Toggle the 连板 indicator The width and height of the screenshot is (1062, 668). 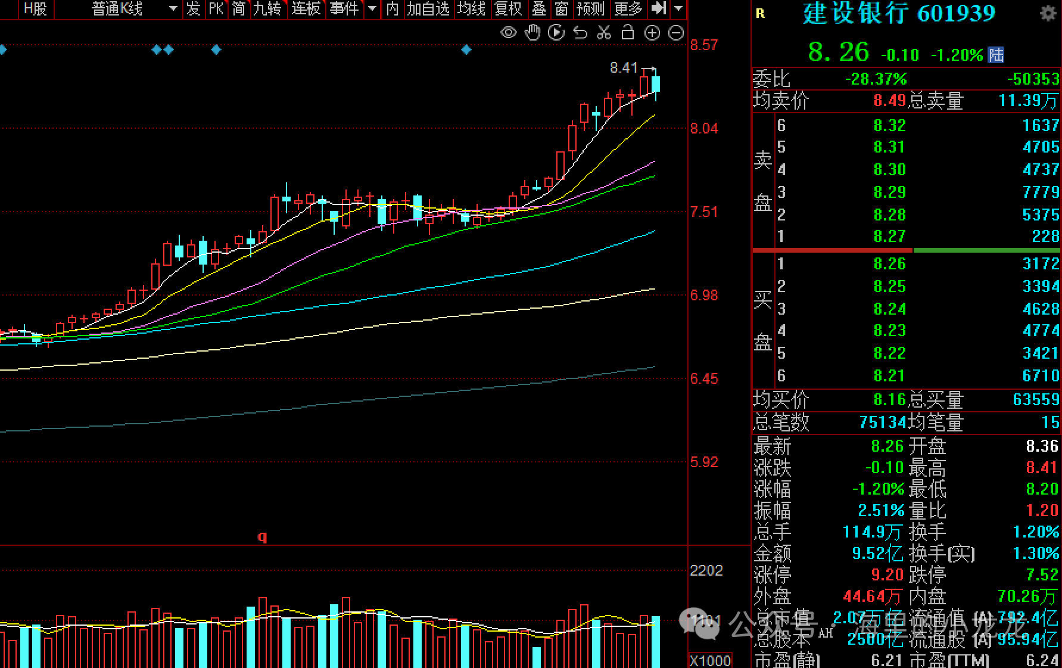(306, 8)
